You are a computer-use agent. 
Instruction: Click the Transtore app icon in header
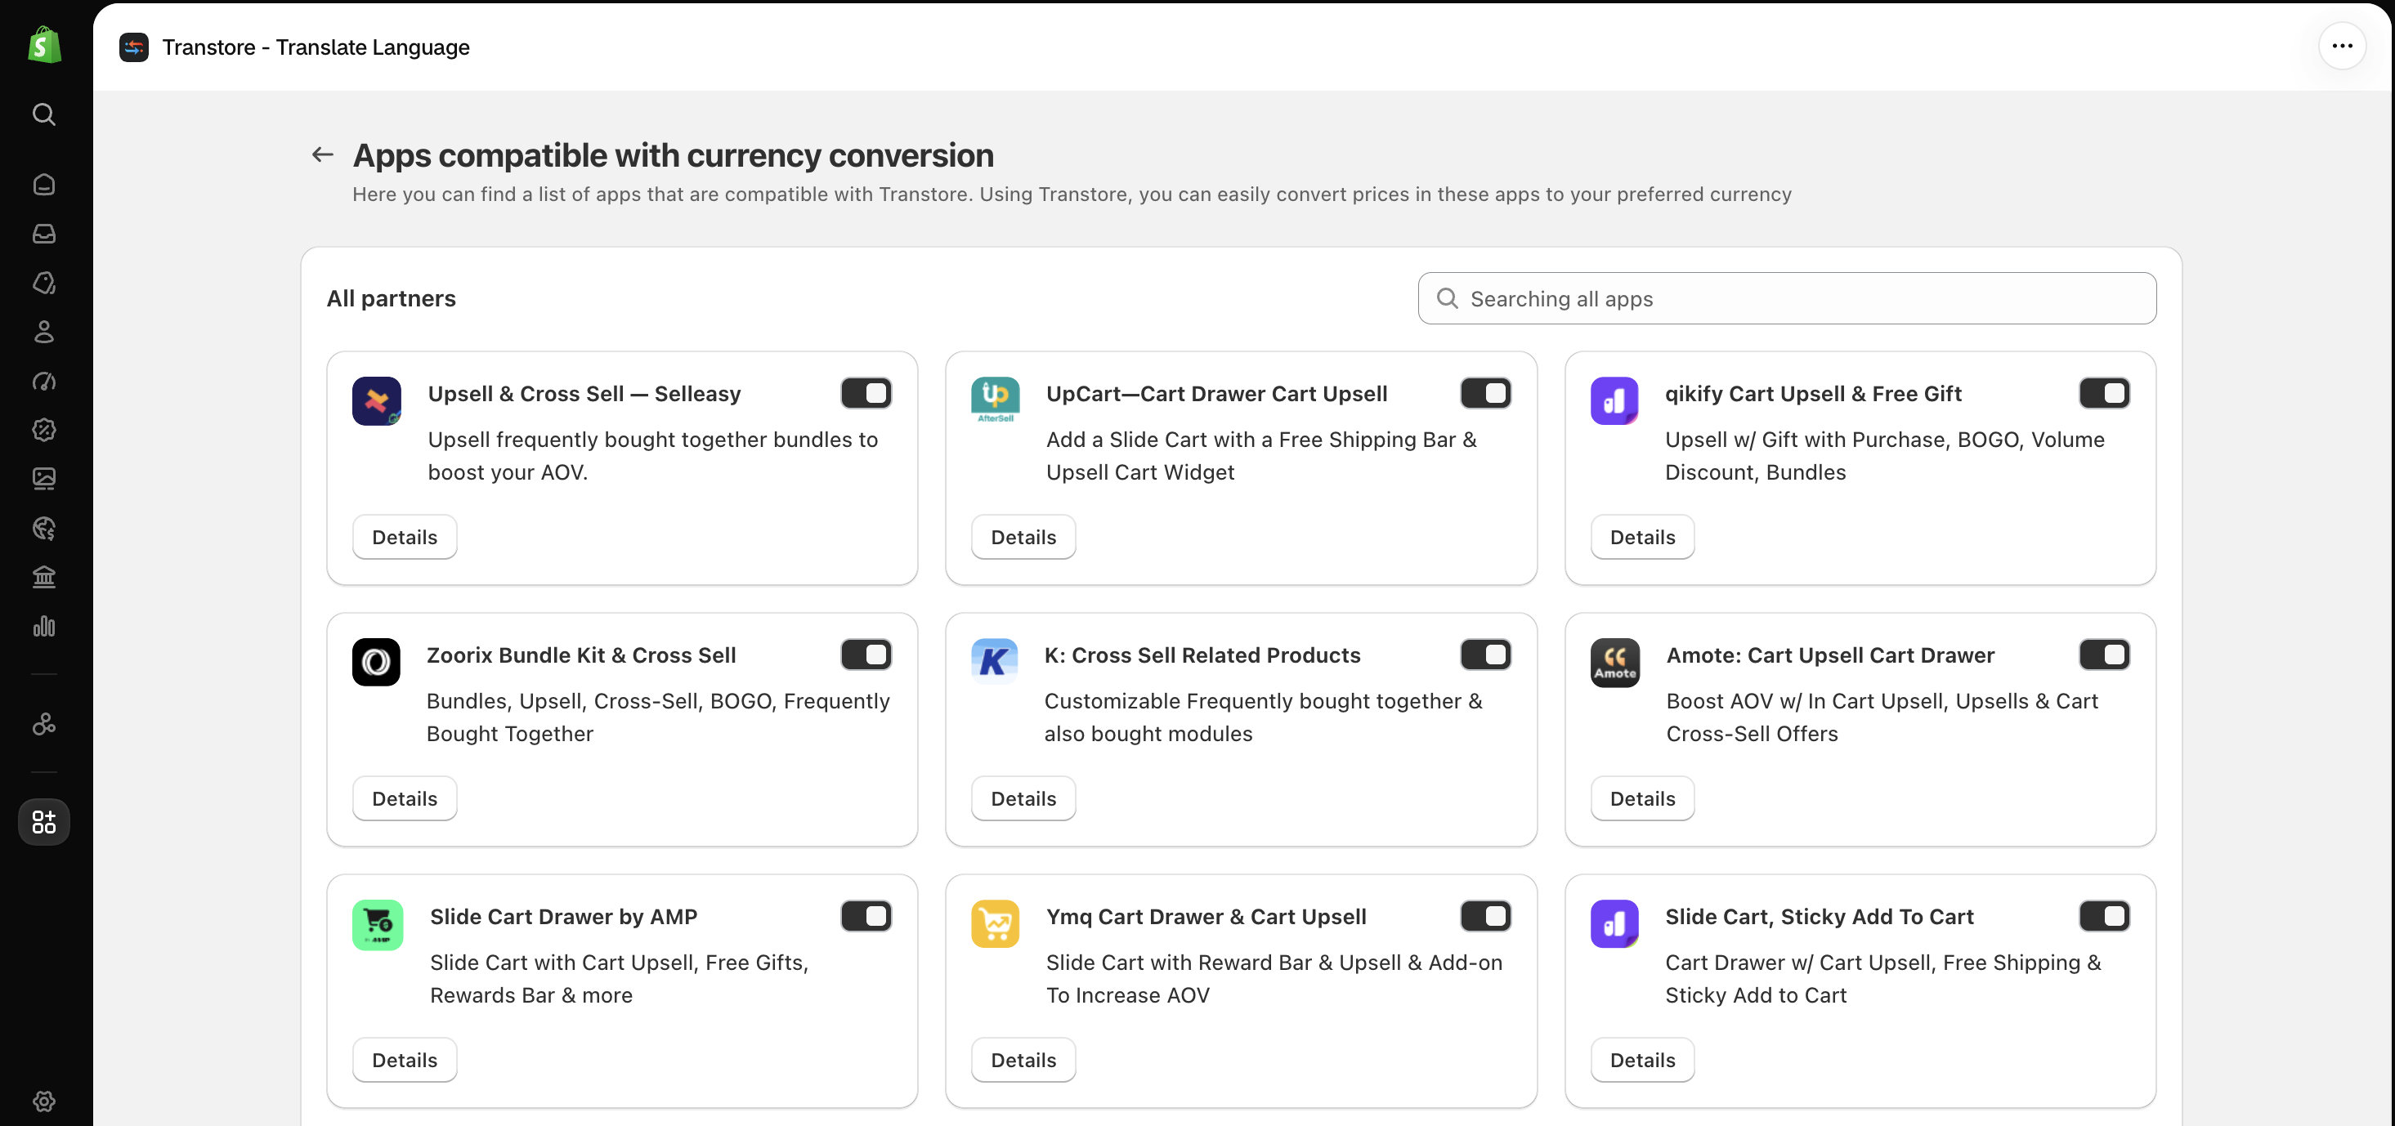[x=134, y=47]
